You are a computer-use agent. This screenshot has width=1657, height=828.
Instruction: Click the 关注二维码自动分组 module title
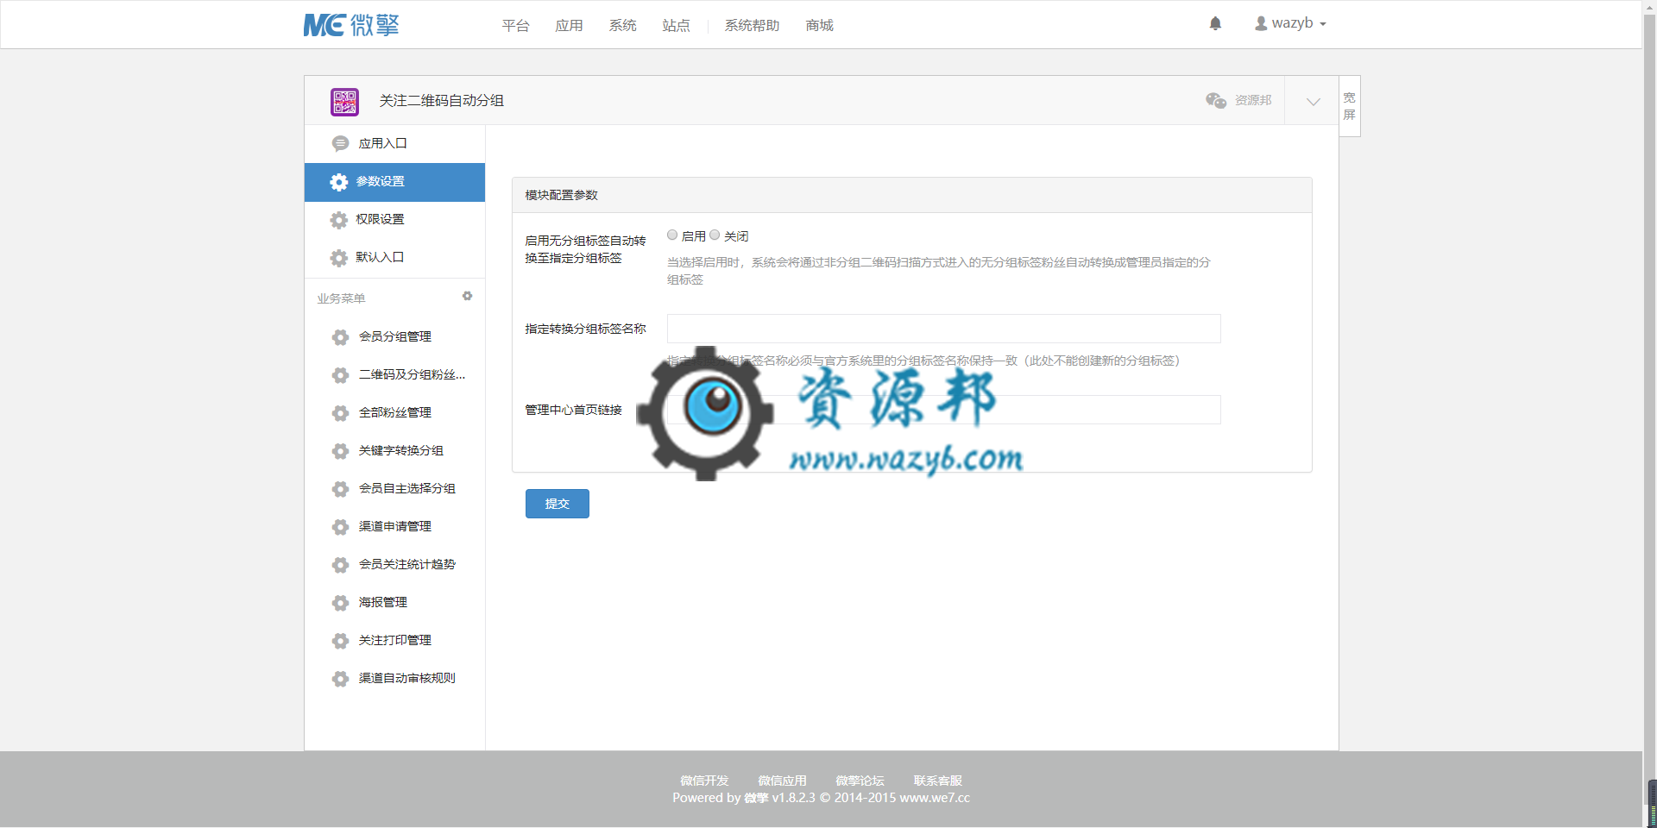(441, 101)
